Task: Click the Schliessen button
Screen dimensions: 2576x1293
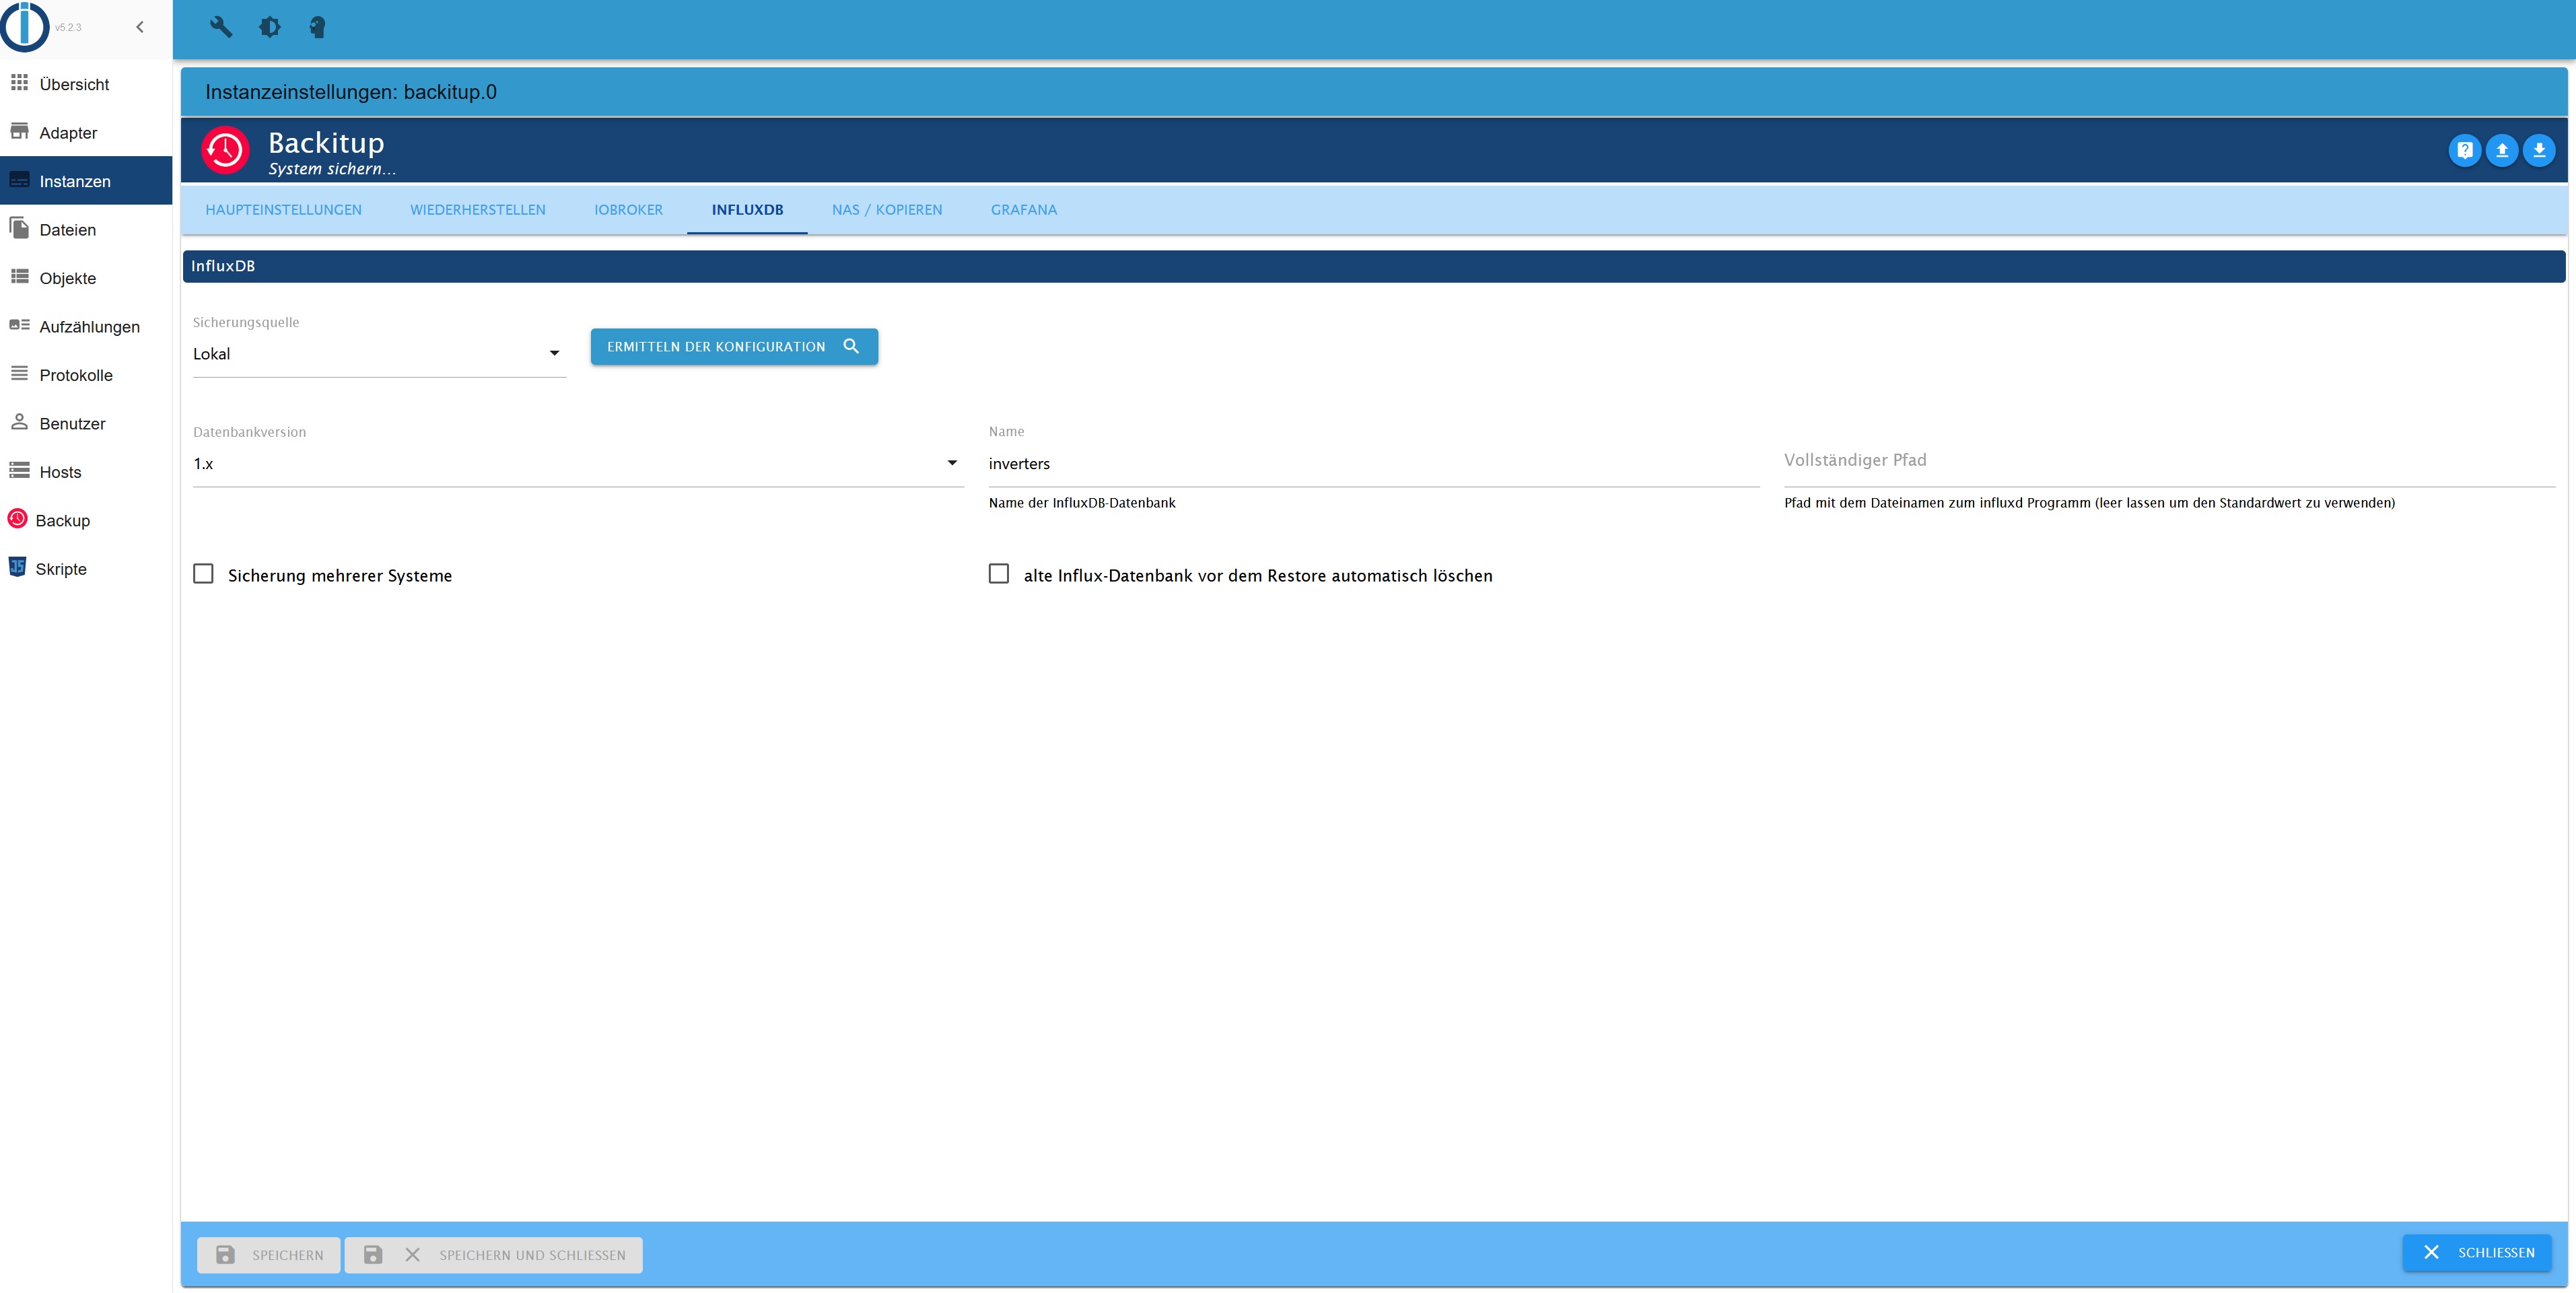Action: click(x=2476, y=1252)
